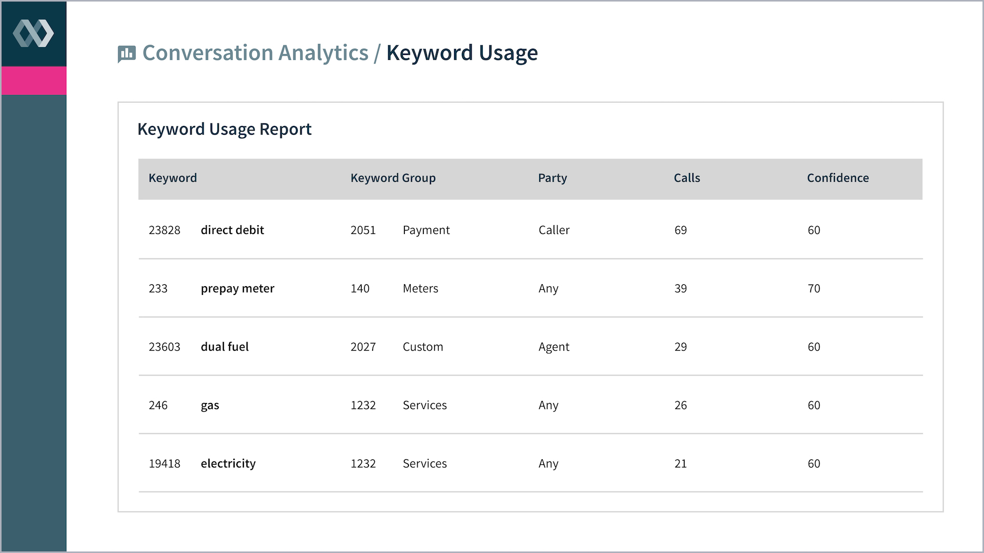
Task: Select keyword ID 246
Action: (x=158, y=405)
